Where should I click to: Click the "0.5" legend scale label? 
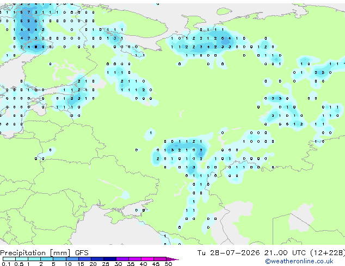point(19,264)
